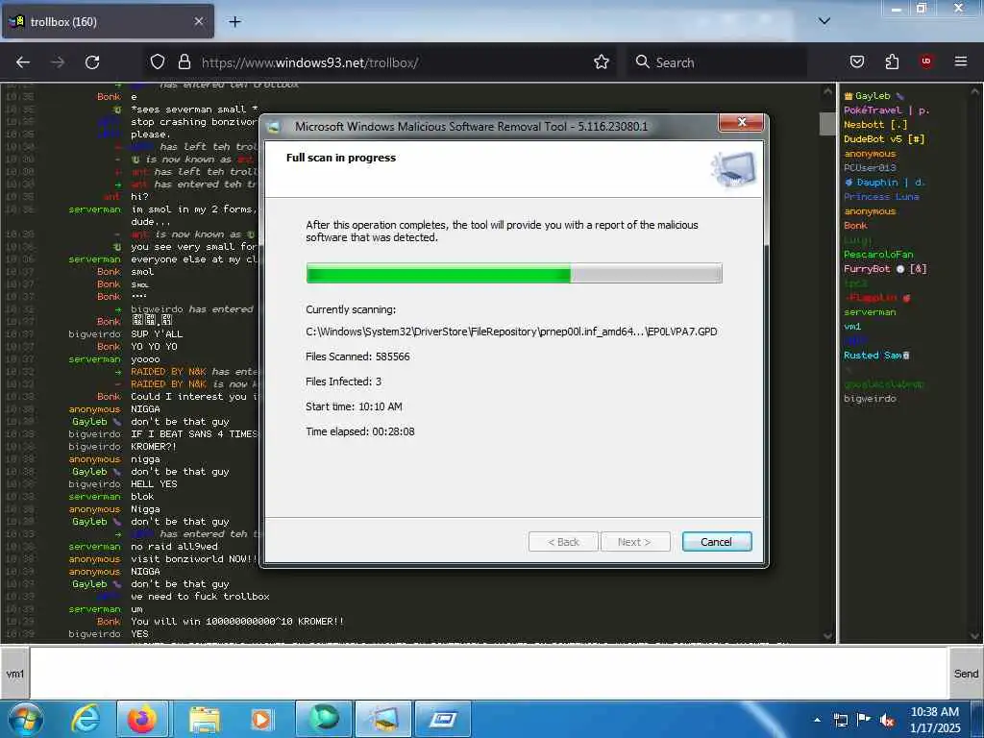Select Dauphin in the user list
This screenshot has height=738, width=984.
884,183
